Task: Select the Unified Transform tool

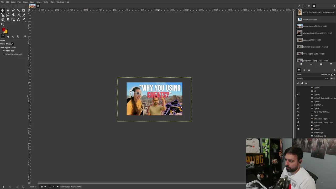Action: 3,15
